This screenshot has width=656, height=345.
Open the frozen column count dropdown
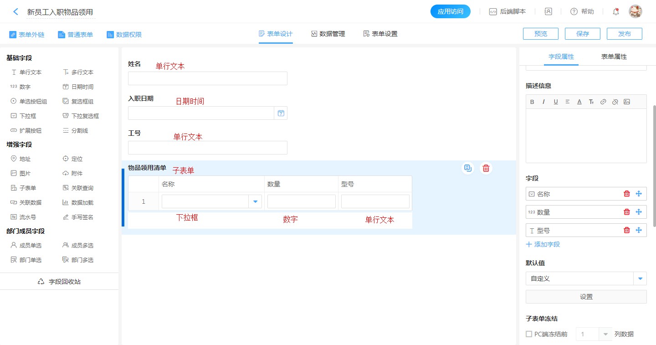tap(605, 334)
